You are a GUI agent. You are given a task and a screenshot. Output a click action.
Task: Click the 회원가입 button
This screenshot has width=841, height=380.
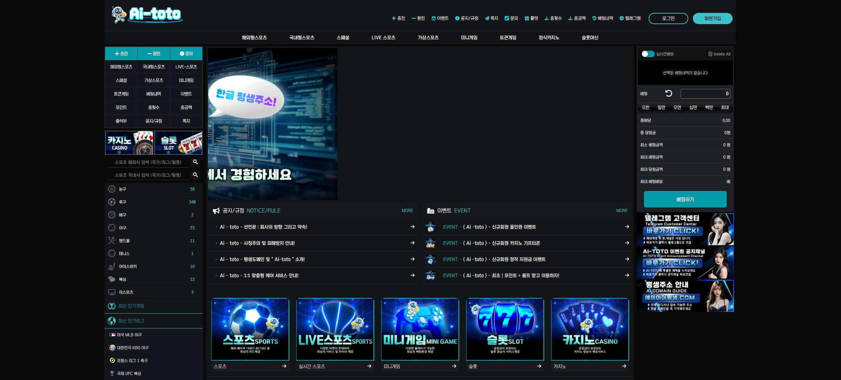pos(712,19)
